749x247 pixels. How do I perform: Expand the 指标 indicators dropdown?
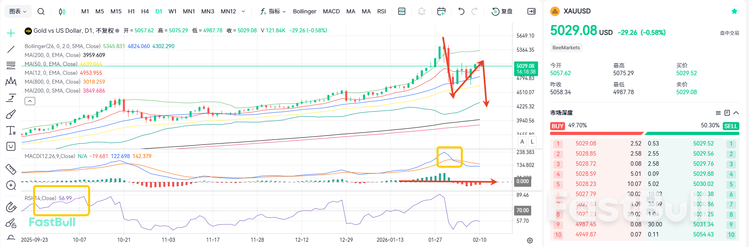coord(273,11)
